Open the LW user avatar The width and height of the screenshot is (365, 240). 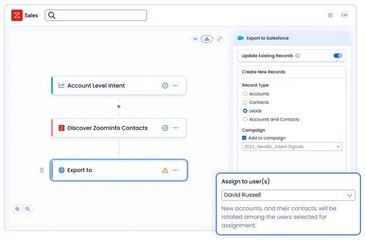(344, 15)
